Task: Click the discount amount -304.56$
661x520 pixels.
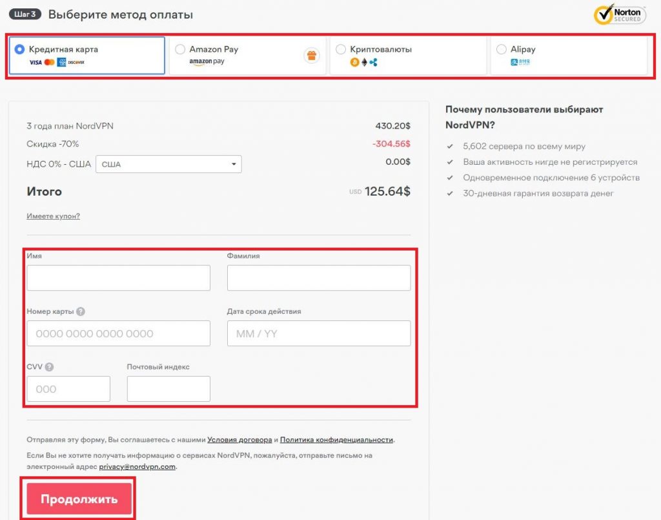Action: [391, 144]
